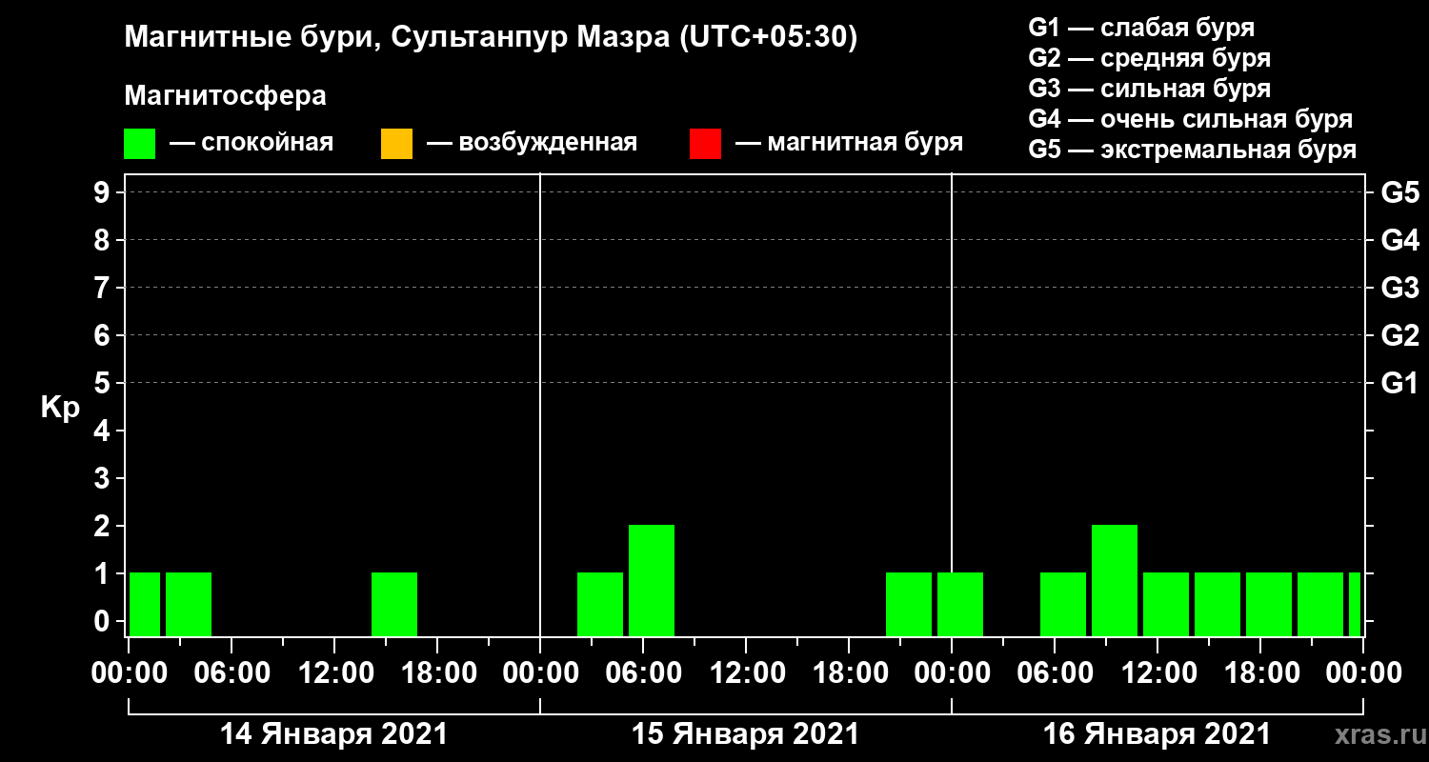Click the 'G1 — слабая буря' description
Image resolution: width=1429 pixels, height=762 pixels.
[x=1141, y=28]
